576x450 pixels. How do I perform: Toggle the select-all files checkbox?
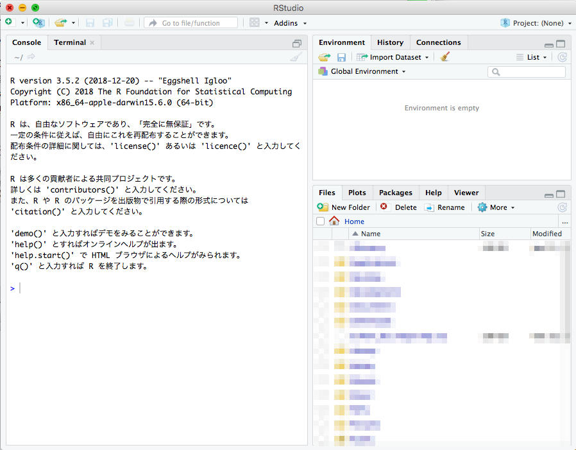pos(320,221)
